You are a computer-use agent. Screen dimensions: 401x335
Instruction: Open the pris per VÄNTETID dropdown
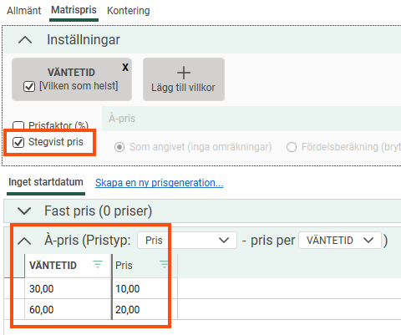(340, 241)
